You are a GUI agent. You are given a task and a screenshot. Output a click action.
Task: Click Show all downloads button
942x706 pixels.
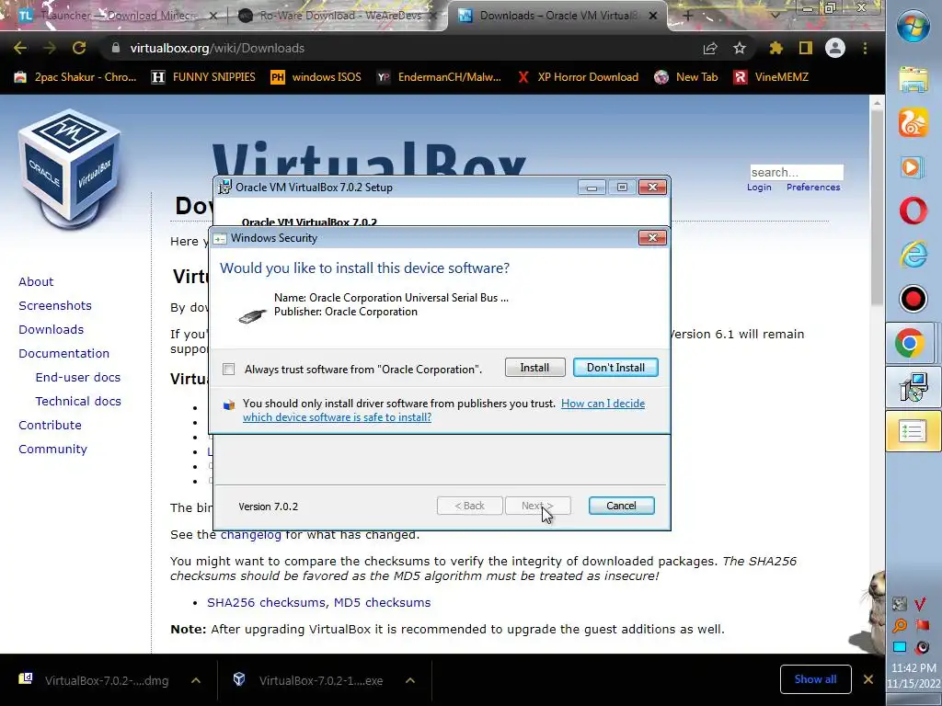(815, 679)
